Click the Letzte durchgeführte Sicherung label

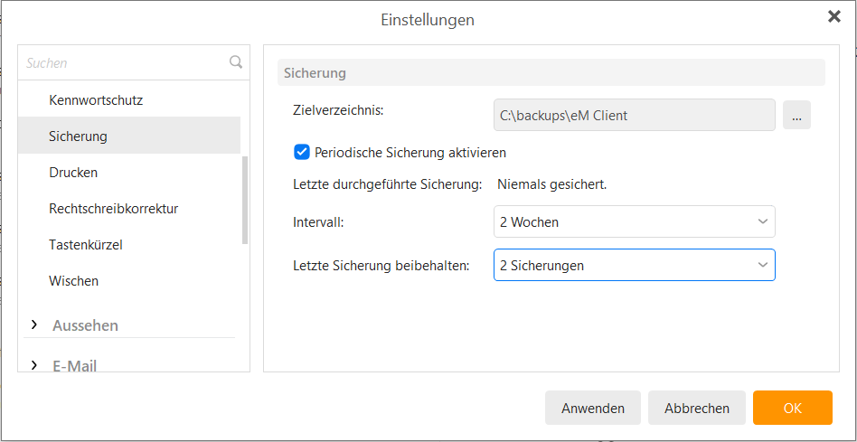click(x=388, y=184)
